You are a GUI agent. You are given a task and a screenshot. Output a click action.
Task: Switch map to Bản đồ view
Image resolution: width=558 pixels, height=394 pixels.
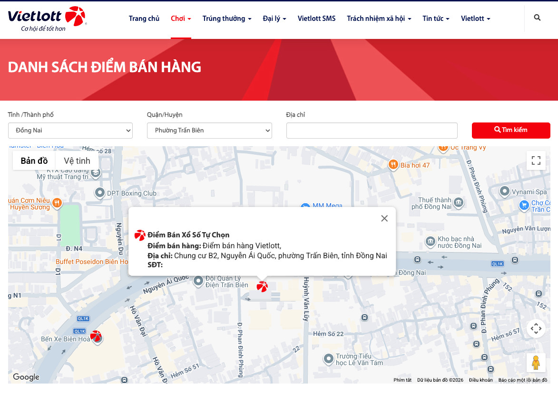pos(34,160)
